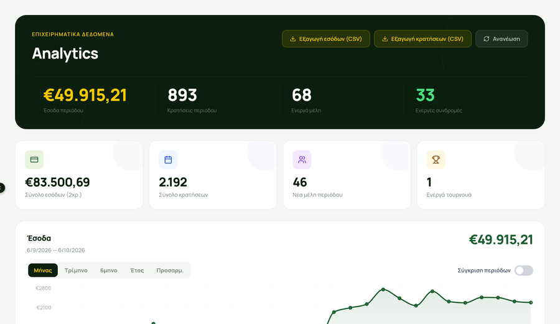Switch to the 6μηνο period tab
This screenshot has height=324, width=560.
[x=108, y=271]
